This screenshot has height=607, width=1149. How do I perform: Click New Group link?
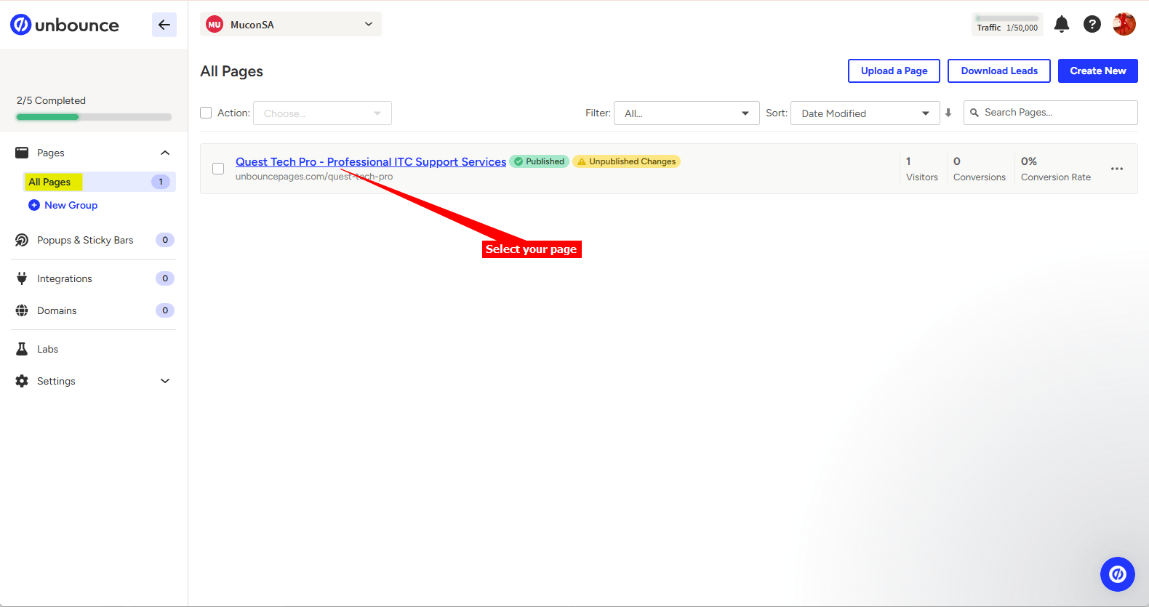(71, 205)
